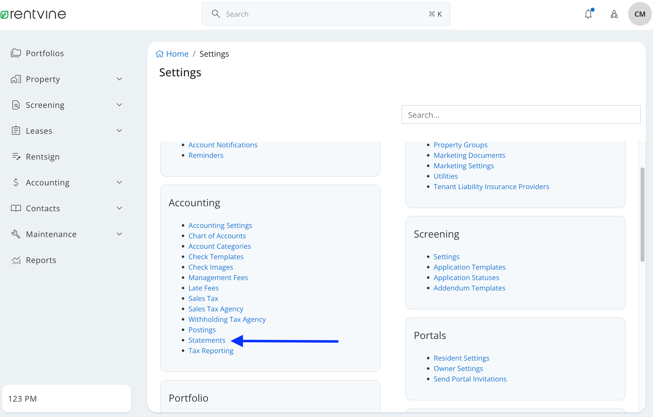Open the notifications bell icon

(588, 14)
